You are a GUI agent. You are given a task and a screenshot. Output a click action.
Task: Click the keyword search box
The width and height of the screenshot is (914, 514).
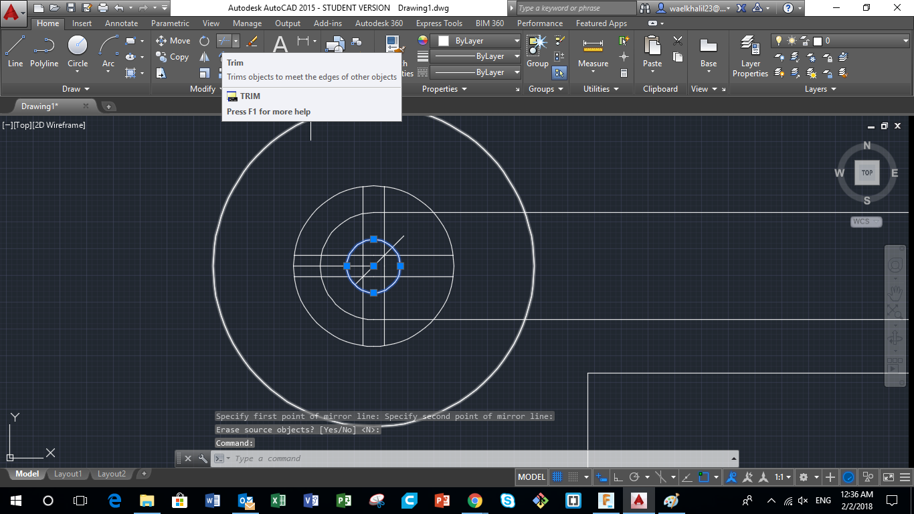click(x=576, y=8)
